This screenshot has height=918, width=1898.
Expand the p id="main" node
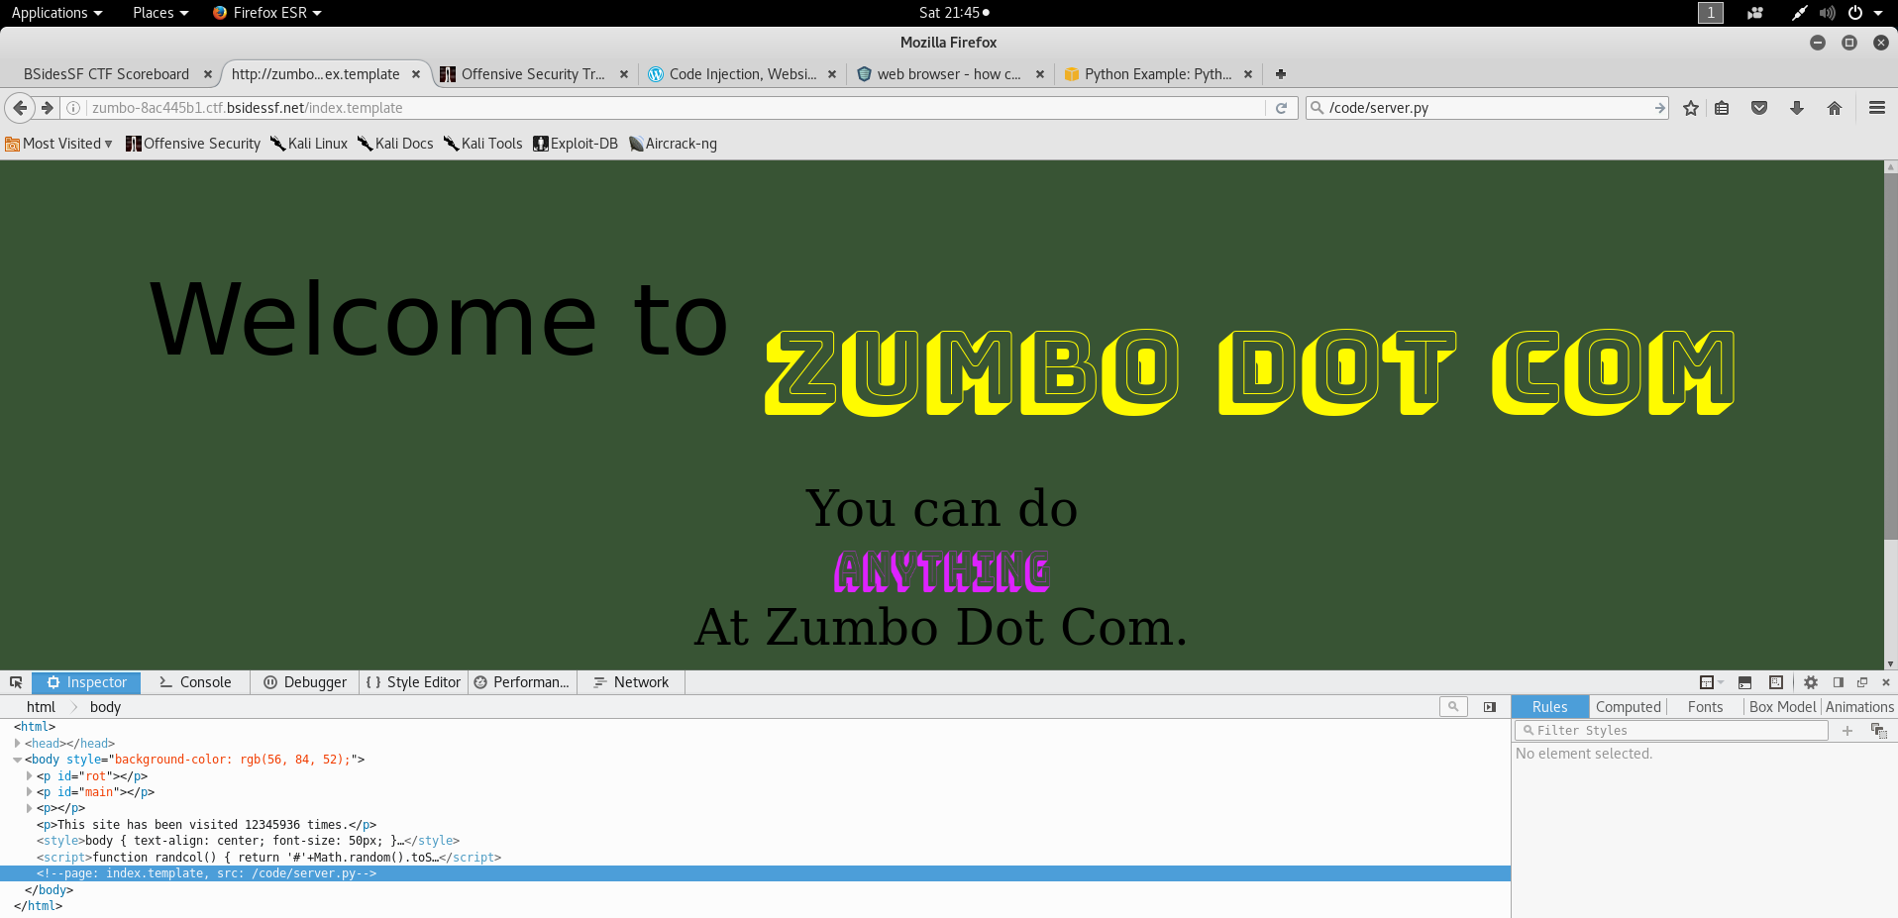tap(30, 792)
